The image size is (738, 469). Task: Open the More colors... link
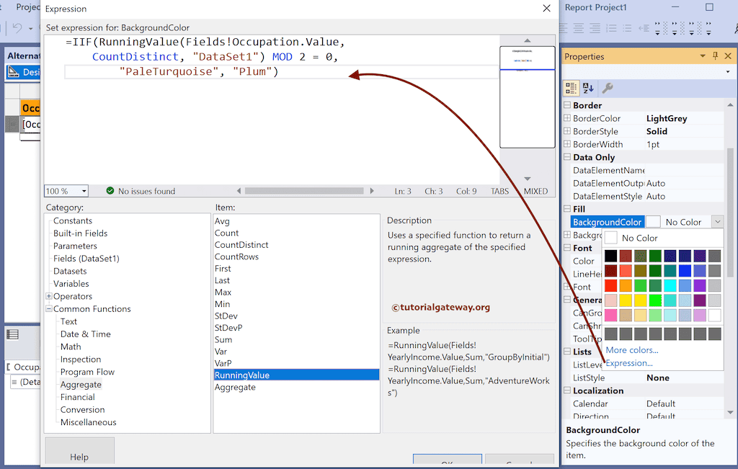pyautogui.click(x=631, y=350)
